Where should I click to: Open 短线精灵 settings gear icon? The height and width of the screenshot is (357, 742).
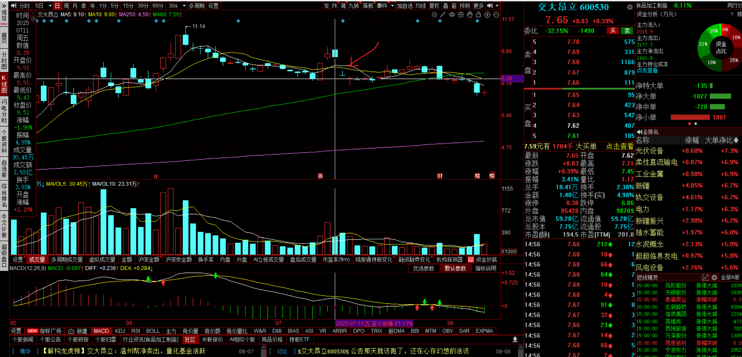714,277
